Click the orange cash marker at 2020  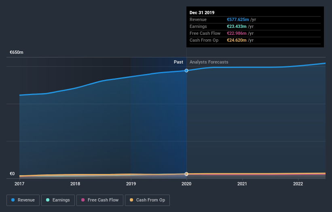(186, 174)
